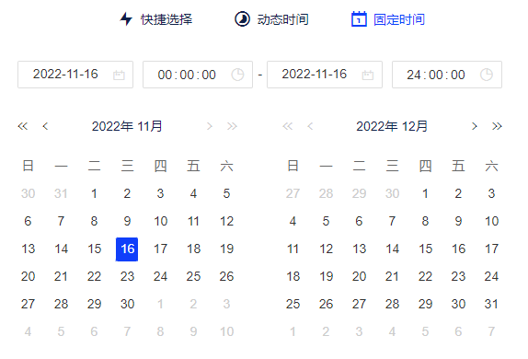Go to previous year in November panel
Image resolution: width=528 pixels, height=359 pixels.
tap(23, 126)
